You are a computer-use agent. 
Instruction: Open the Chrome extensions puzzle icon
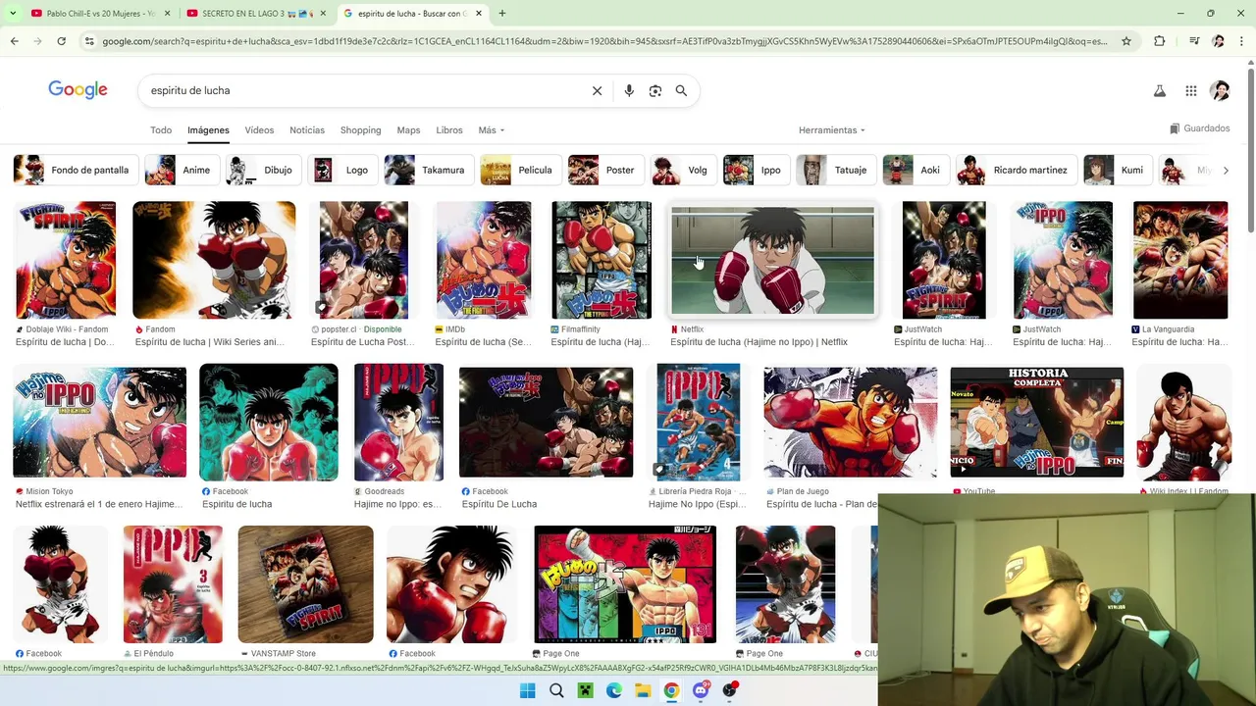[1160, 41]
